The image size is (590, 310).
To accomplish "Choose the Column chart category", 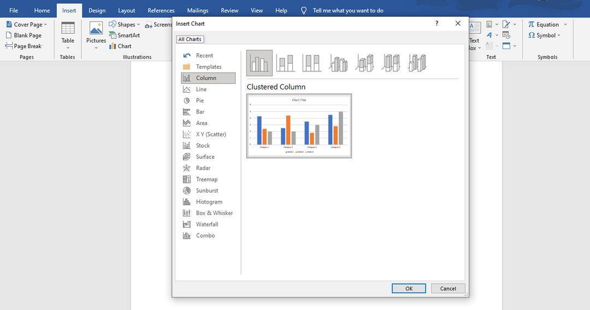I will (208, 78).
